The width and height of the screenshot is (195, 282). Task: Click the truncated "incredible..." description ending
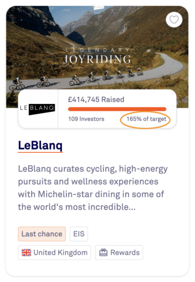tap(111, 207)
